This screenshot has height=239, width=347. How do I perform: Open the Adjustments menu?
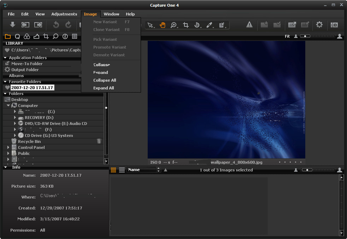pyautogui.click(x=64, y=14)
